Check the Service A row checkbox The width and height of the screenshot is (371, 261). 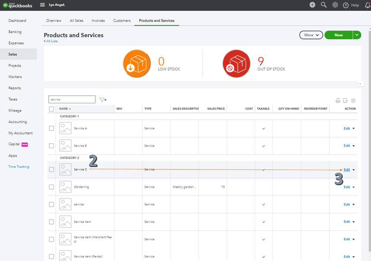click(x=51, y=128)
